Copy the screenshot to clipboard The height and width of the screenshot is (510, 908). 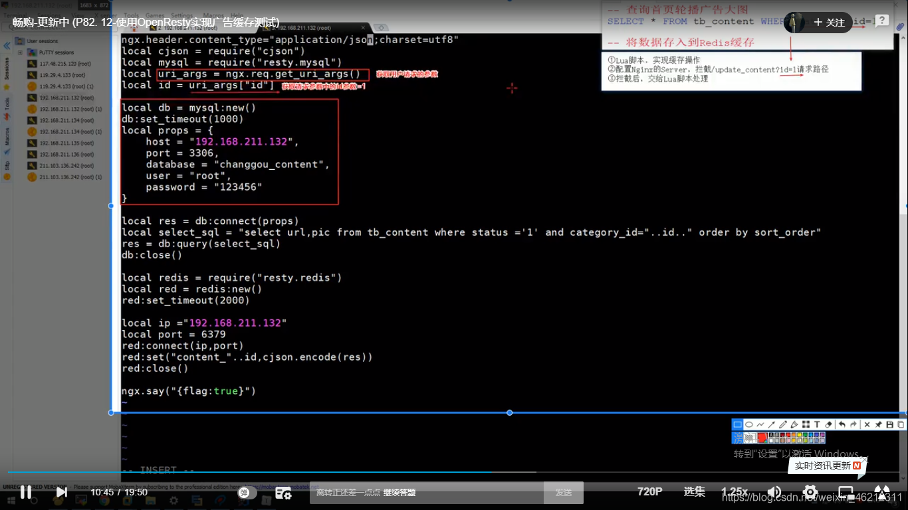(x=901, y=424)
